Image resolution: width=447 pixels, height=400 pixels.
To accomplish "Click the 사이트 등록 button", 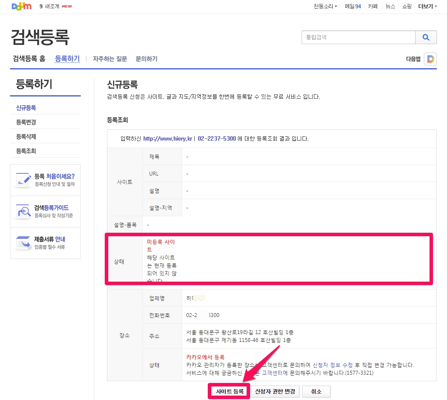I will coord(229,391).
